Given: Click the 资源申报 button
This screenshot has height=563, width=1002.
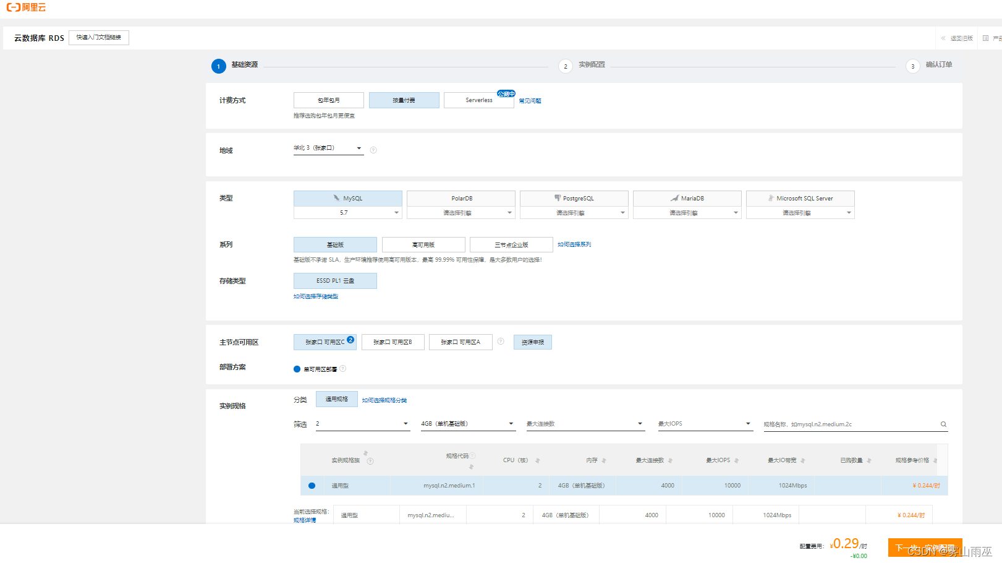Looking at the screenshot, I should [x=533, y=342].
